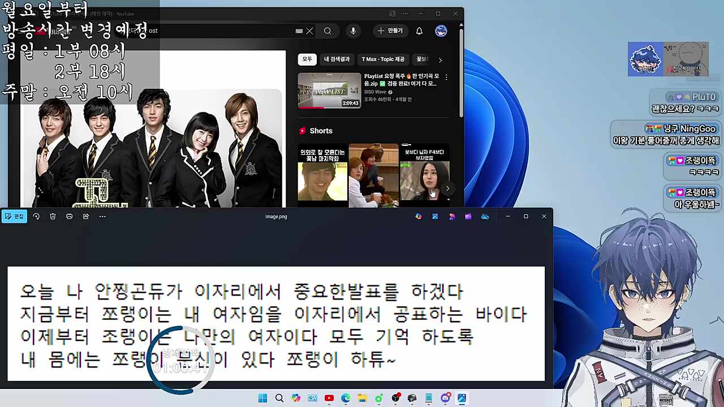Open the Discord icon on the taskbar
The image size is (724, 407).
point(445,399)
